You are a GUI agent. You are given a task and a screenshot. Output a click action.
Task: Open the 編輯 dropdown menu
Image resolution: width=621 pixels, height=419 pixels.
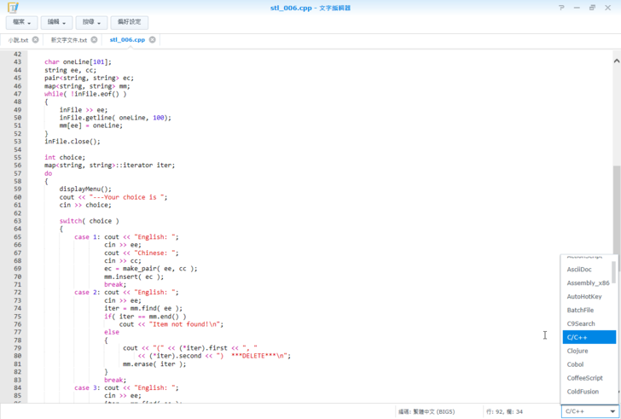57,22
